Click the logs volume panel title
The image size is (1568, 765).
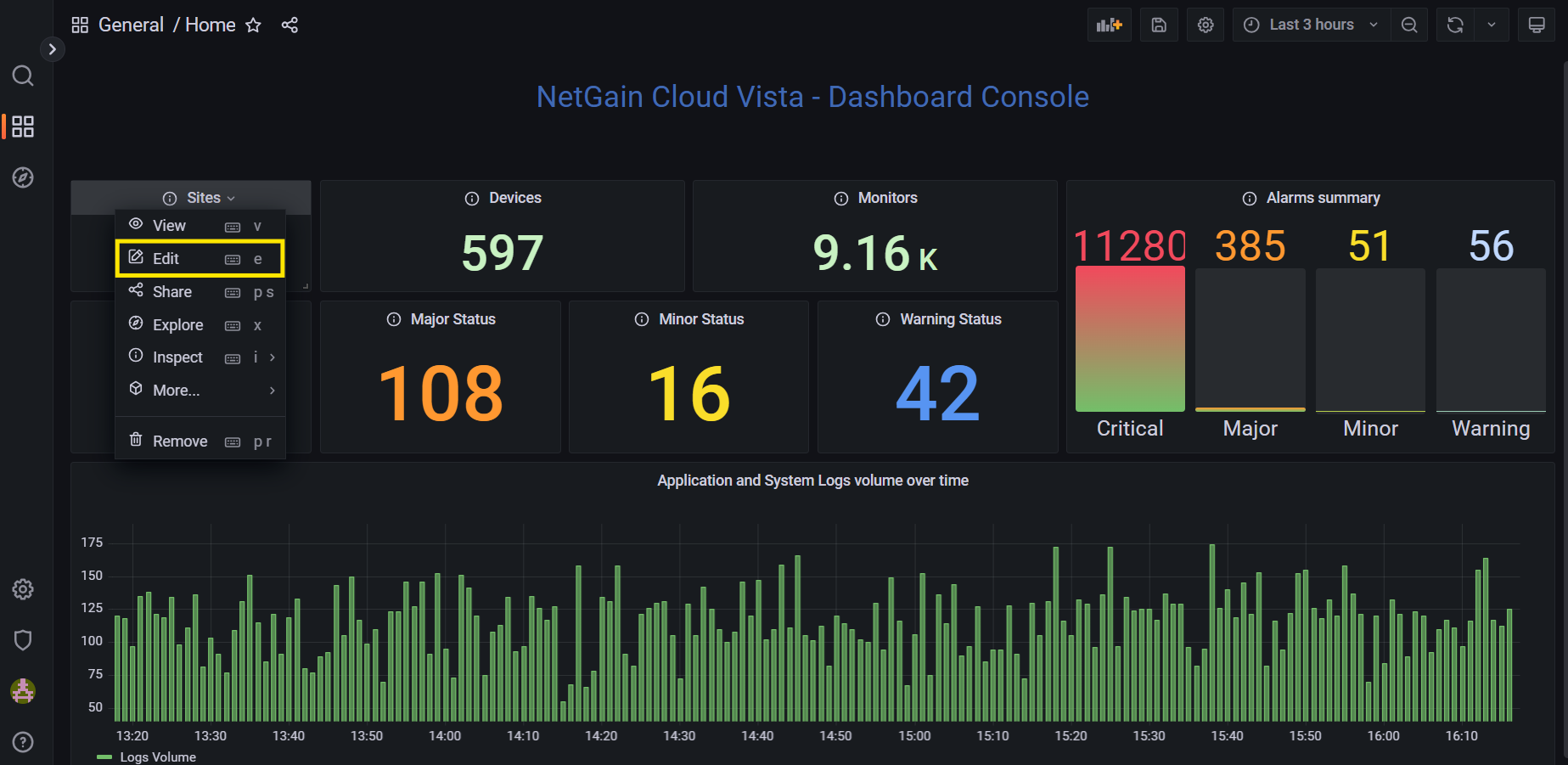[x=812, y=481]
